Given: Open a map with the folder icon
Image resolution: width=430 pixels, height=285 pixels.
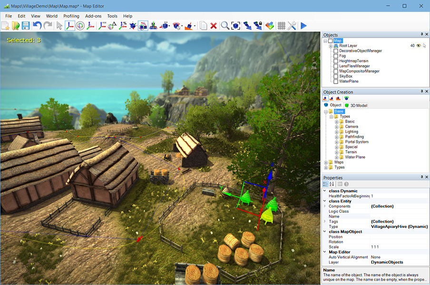Looking at the screenshot, I should pos(16,26).
